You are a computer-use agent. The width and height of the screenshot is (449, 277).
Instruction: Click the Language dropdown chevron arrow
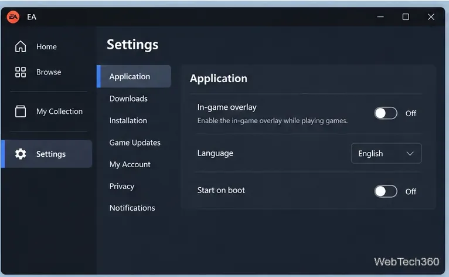(x=410, y=153)
